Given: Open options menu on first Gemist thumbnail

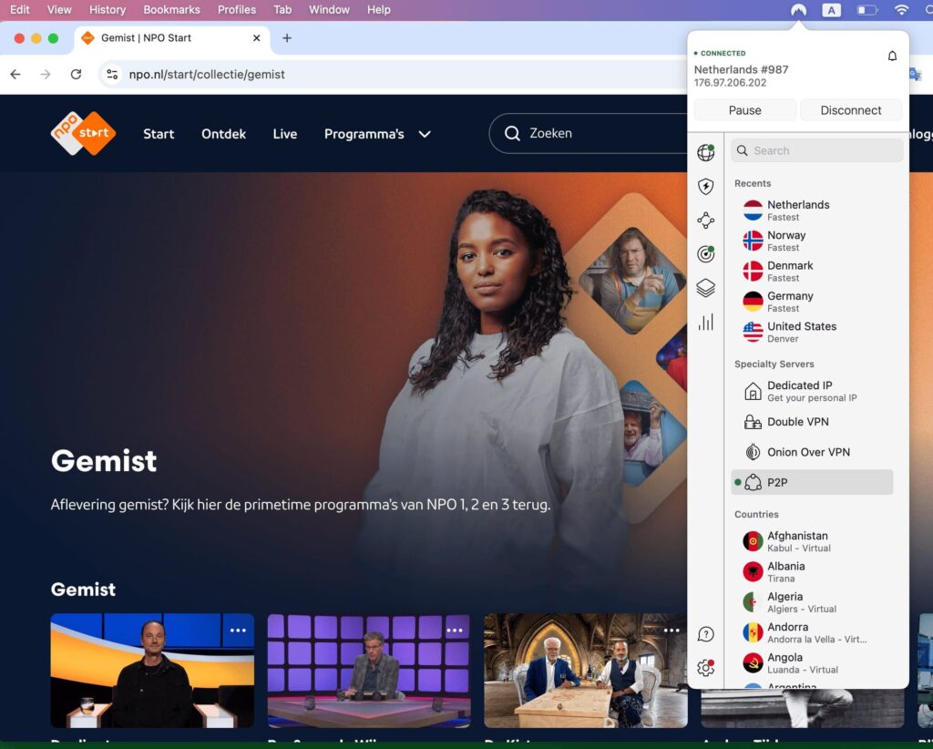Looking at the screenshot, I should (x=238, y=631).
